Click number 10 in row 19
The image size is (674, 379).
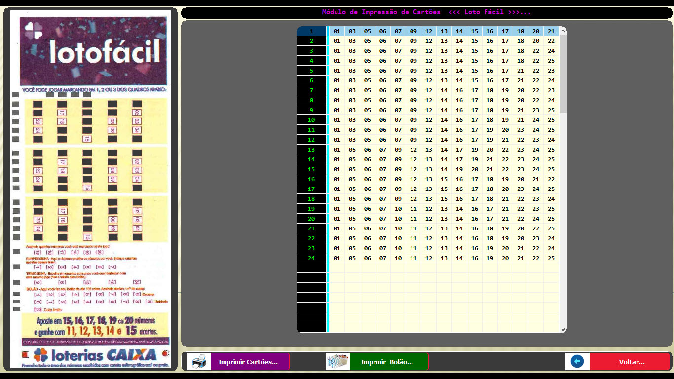(398, 209)
